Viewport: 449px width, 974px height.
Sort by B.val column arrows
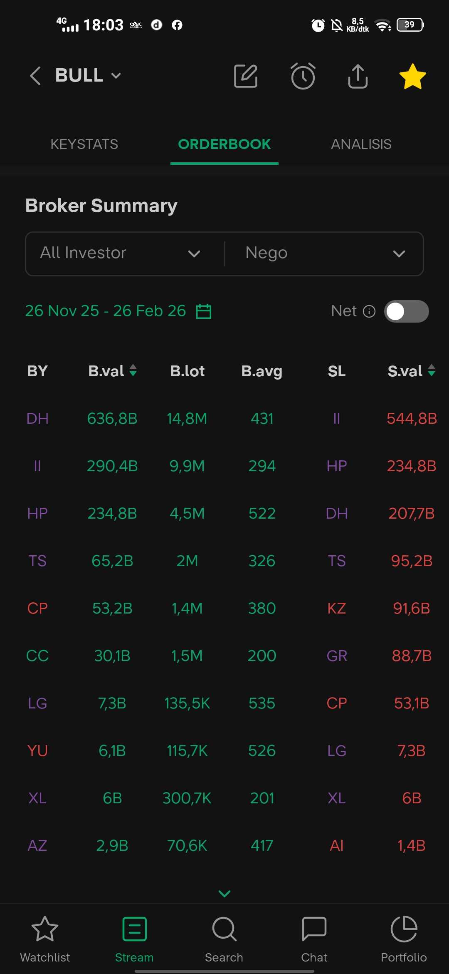pos(133,370)
